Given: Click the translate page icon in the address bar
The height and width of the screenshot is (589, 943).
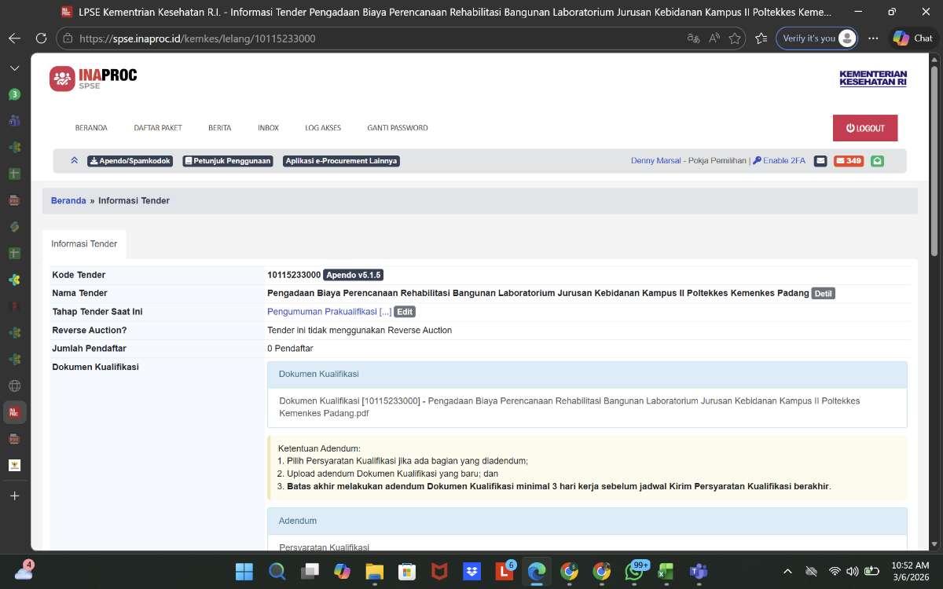Looking at the screenshot, I should click(x=693, y=38).
